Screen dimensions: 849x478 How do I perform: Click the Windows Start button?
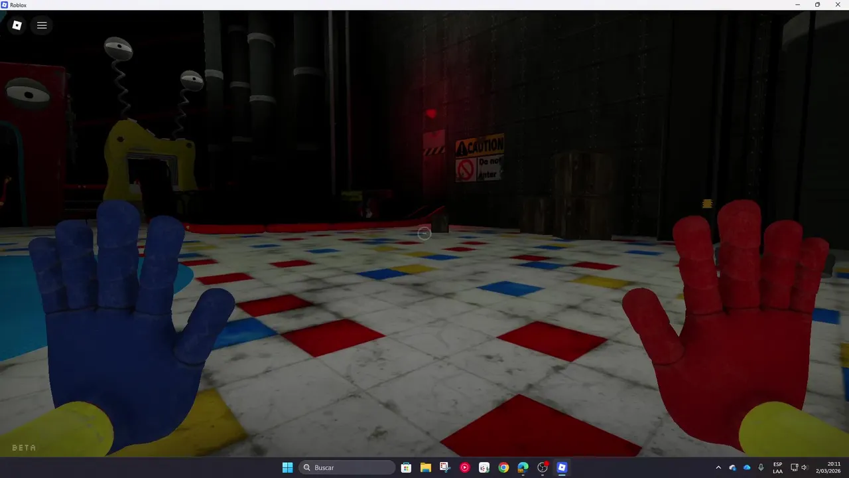pos(287,467)
